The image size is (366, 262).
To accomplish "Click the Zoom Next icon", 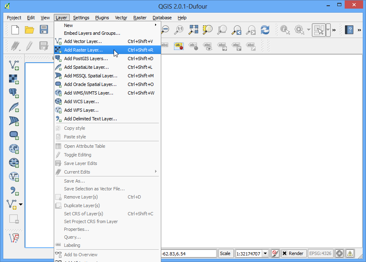I will [x=251, y=30].
